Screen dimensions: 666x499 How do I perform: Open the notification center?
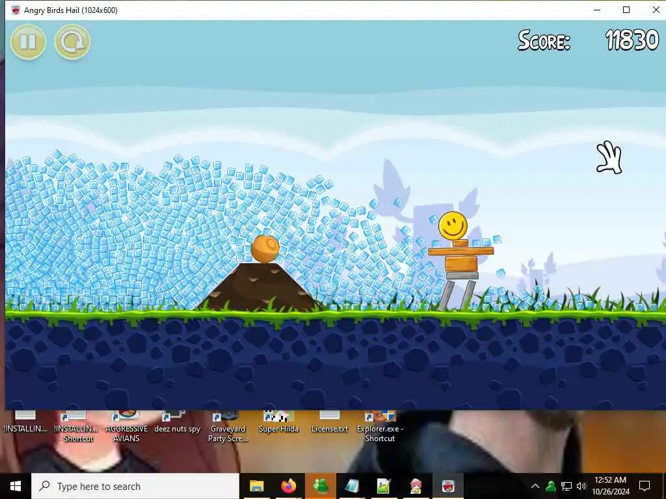[x=645, y=486]
